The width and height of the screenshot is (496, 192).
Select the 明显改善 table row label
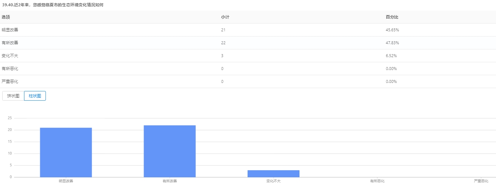click(x=10, y=30)
